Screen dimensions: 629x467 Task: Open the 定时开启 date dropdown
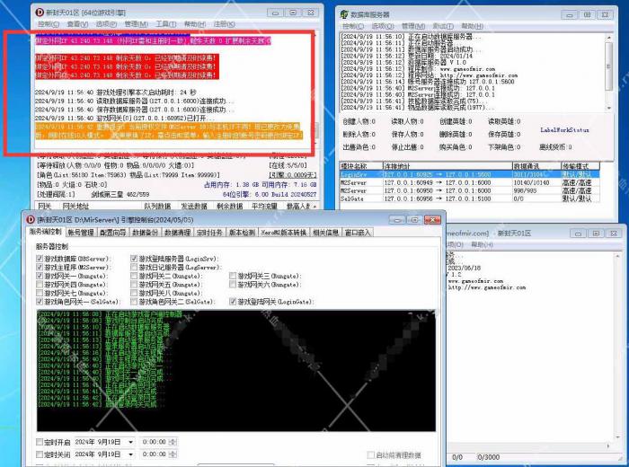pos(130,443)
